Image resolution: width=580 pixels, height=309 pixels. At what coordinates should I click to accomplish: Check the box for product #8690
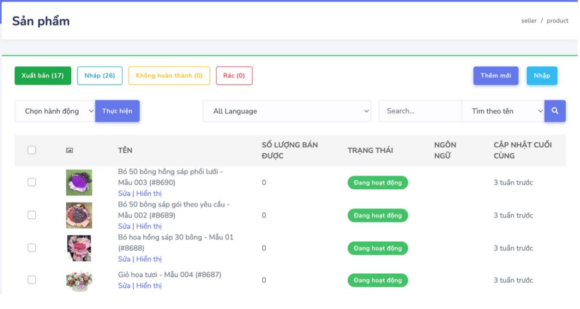(32, 182)
